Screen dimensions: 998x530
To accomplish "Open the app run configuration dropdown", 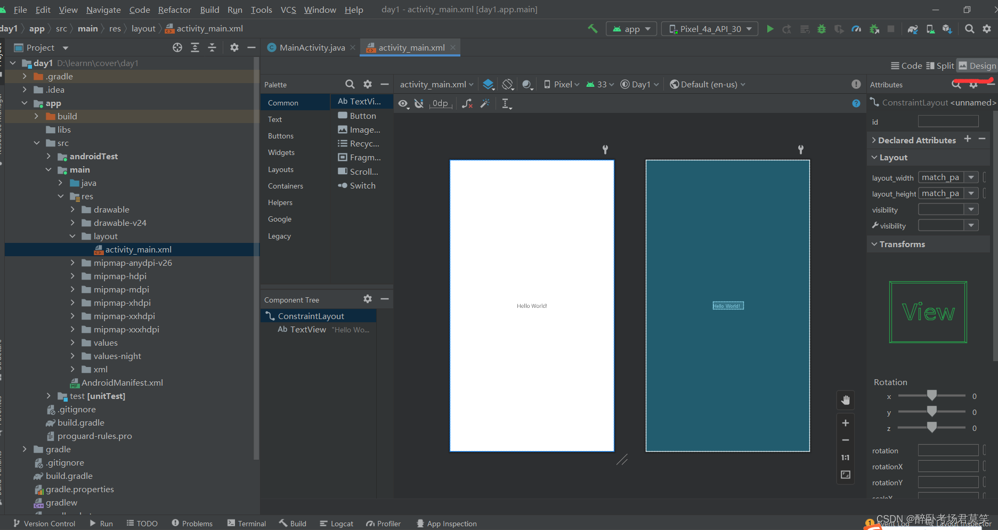I will point(632,29).
